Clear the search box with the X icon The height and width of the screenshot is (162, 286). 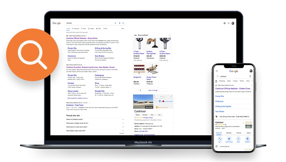click(x=115, y=23)
